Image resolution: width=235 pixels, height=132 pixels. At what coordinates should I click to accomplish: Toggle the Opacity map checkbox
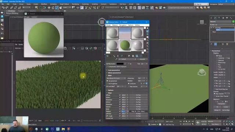[120, 107]
